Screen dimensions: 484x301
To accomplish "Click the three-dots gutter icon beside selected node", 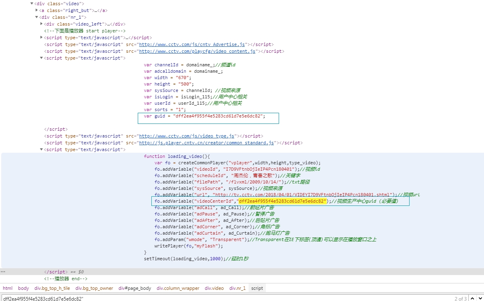I will [x=3, y=271].
